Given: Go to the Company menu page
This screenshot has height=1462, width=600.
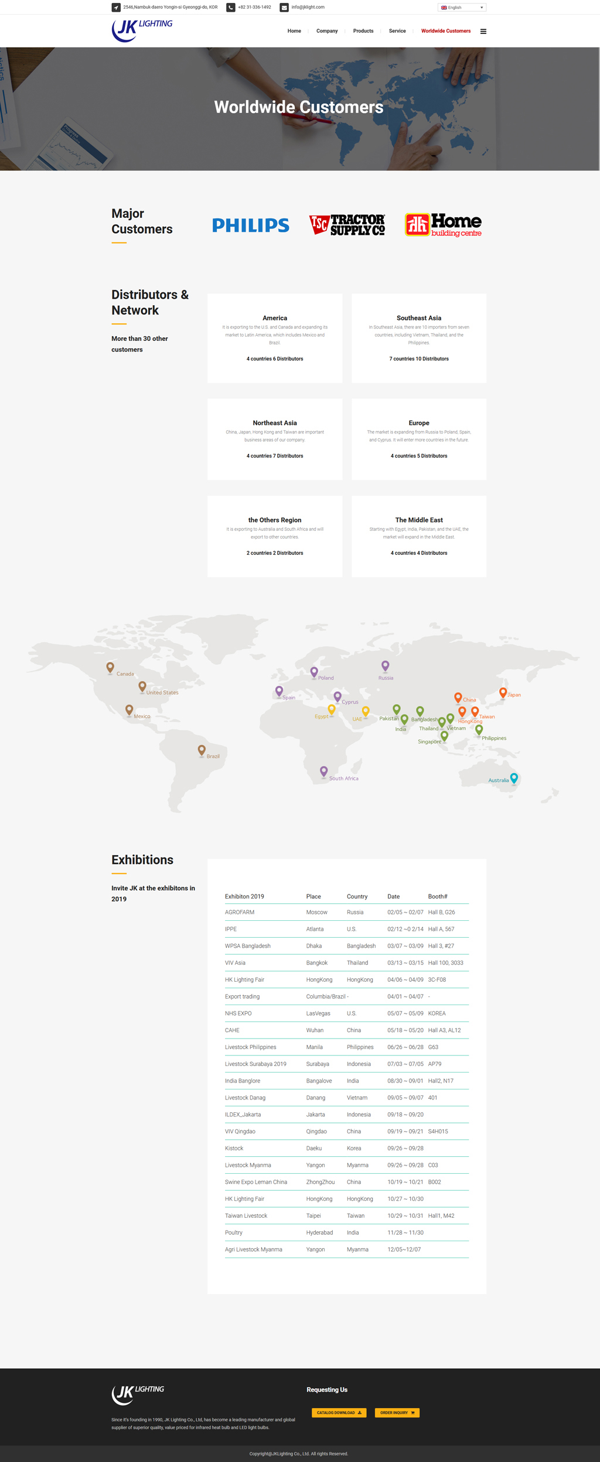Looking at the screenshot, I should click(327, 31).
